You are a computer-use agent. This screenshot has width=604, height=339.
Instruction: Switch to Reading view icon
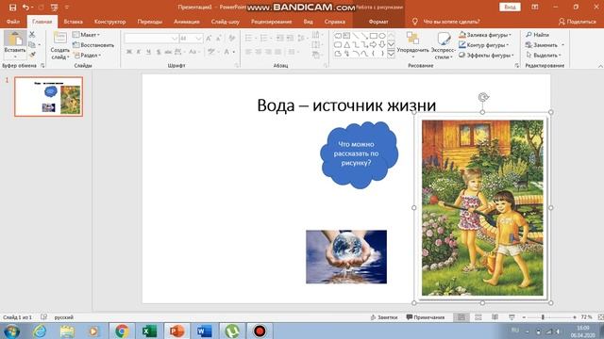(495, 317)
